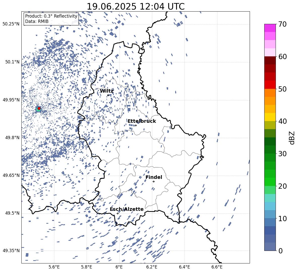Click the bright red swatch just above 50
This screenshot has width=298, height=272.
[270, 85]
